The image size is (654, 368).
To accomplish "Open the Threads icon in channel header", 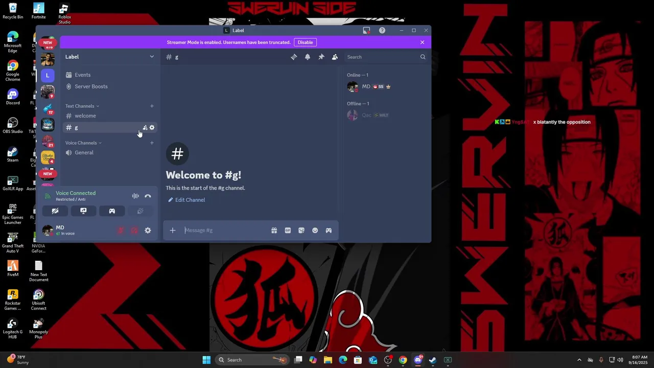I will [x=294, y=57].
